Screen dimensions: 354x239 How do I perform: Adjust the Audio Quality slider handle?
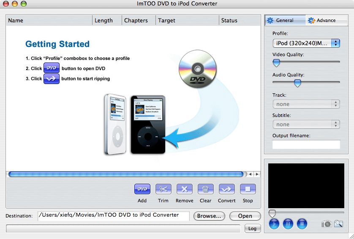[x=297, y=83]
